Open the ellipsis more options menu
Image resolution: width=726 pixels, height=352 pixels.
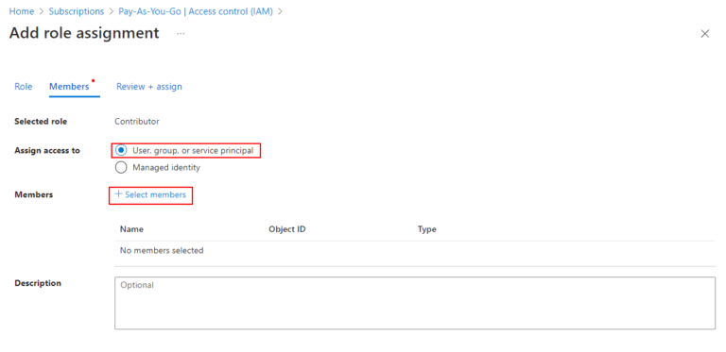[x=181, y=34]
